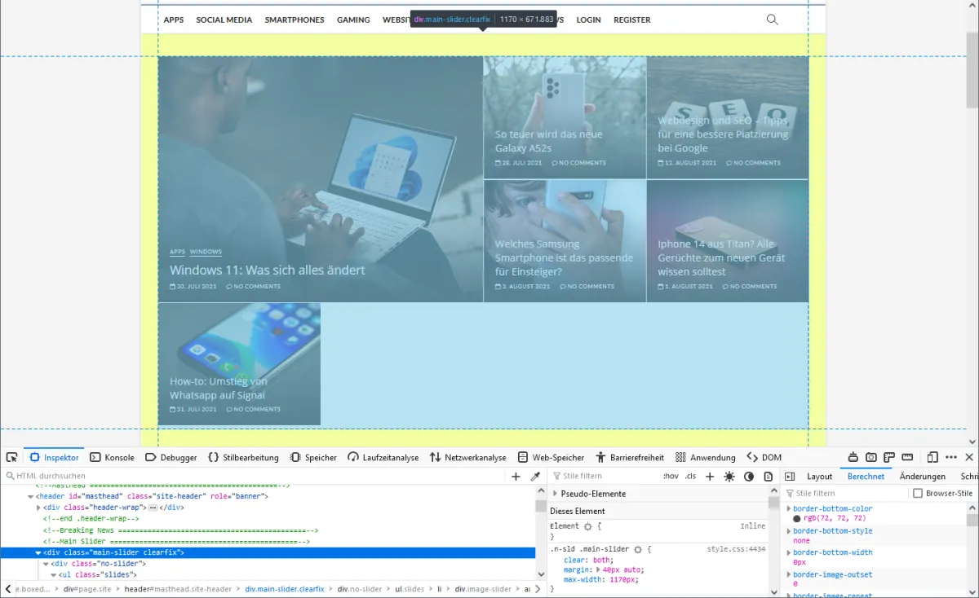
Task: Toggle :hov pseudo-class panel
Action: (671, 477)
